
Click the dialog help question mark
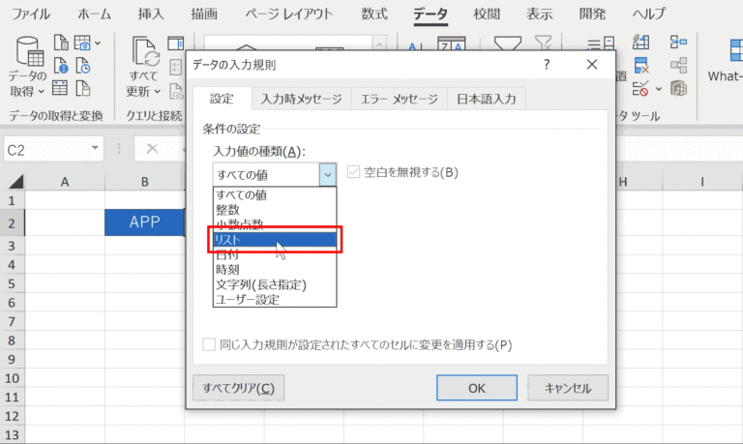click(547, 64)
